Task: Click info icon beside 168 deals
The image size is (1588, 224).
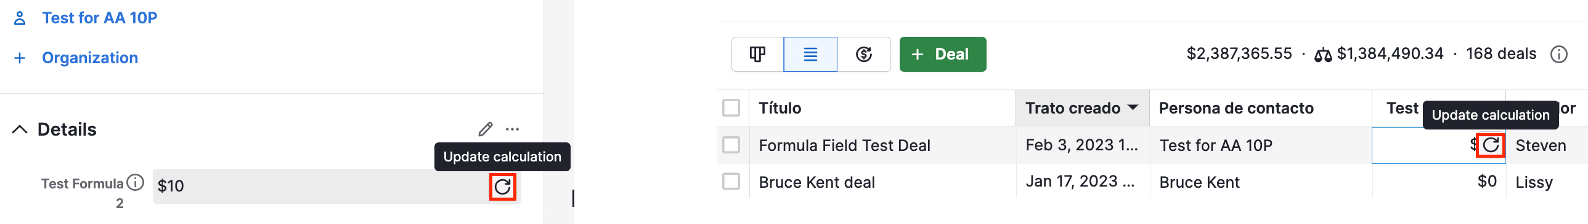Action: point(1559,55)
